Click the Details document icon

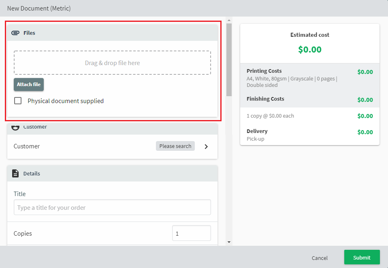15,173
